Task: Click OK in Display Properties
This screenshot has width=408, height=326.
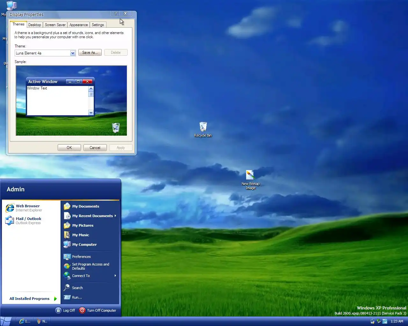Action: click(69, 148)
